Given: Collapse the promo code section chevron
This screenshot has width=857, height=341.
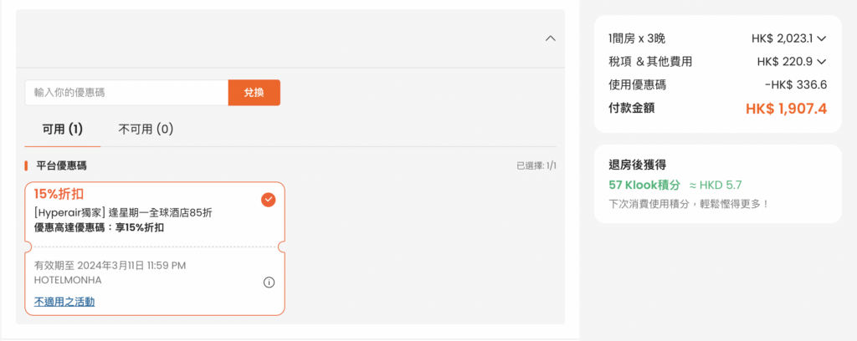Looking at the screenshot, I should tap(551, 38).
